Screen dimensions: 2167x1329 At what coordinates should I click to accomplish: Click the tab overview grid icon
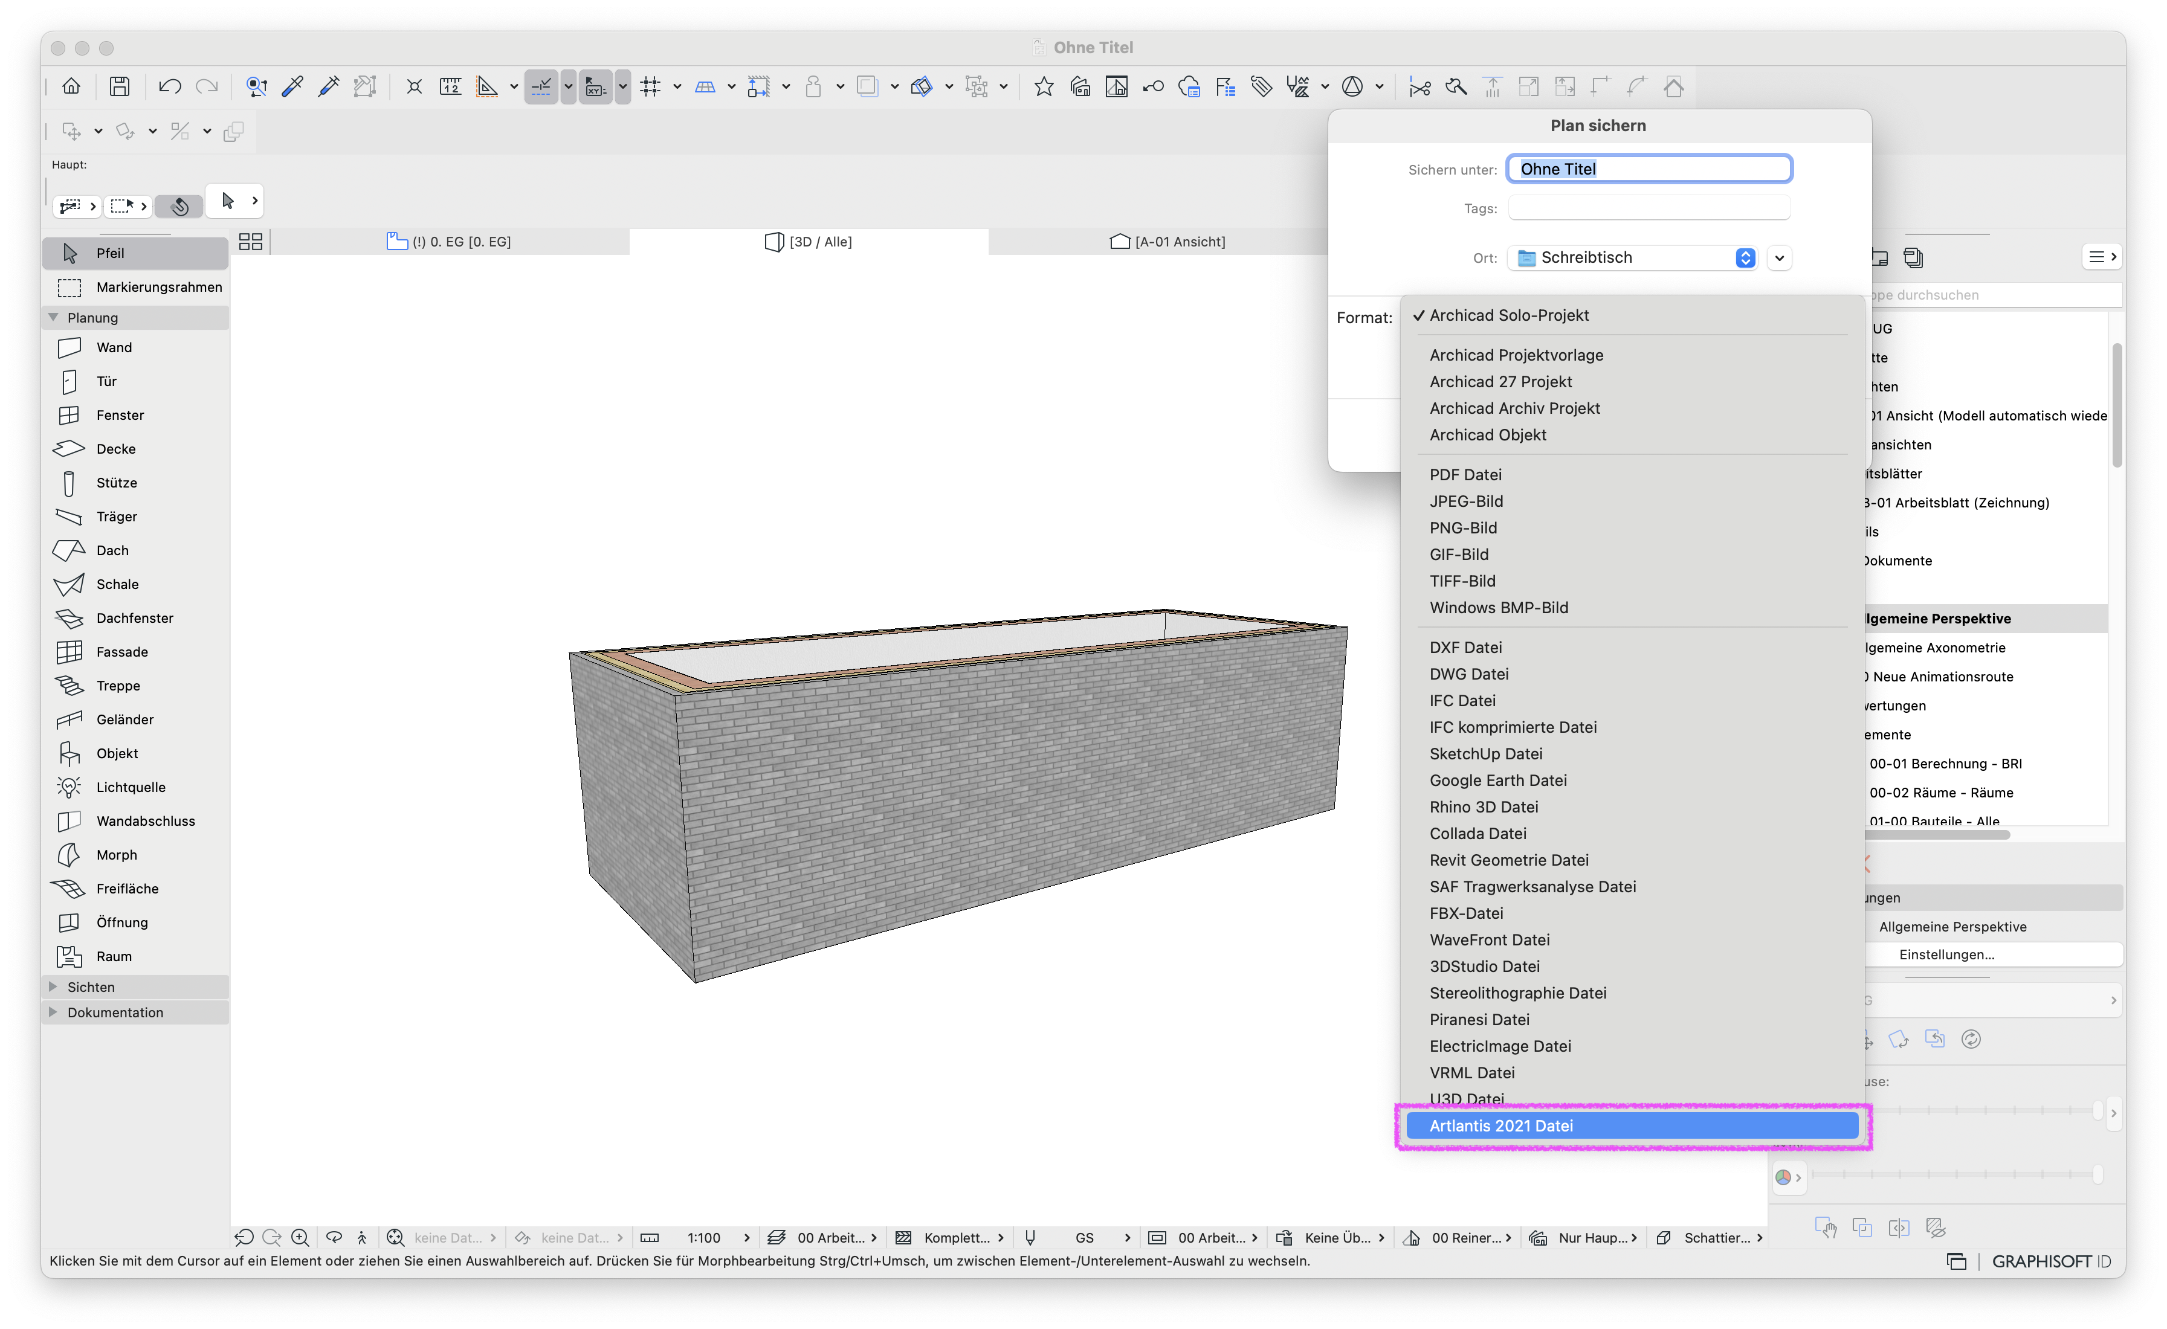click(251, 242)
